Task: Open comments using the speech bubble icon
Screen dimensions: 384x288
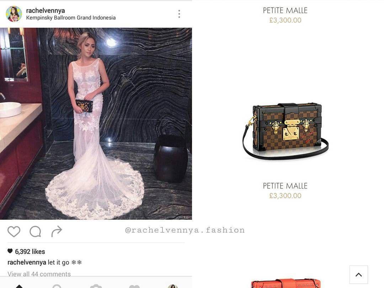Action: pos(35,231)
